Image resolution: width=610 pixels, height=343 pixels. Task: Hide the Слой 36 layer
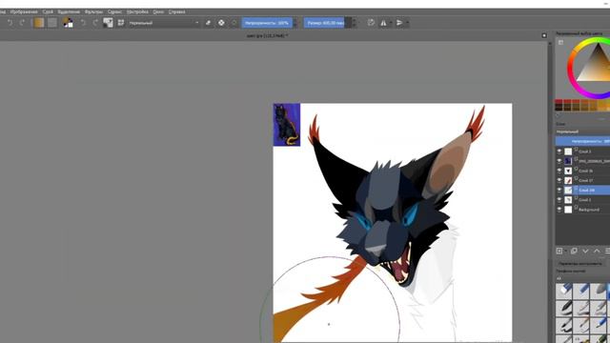[559, 171]
